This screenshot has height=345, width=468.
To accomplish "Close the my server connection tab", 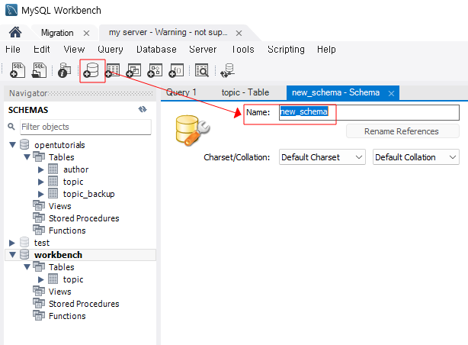I will pyautogui.click(x=239, y=33).
